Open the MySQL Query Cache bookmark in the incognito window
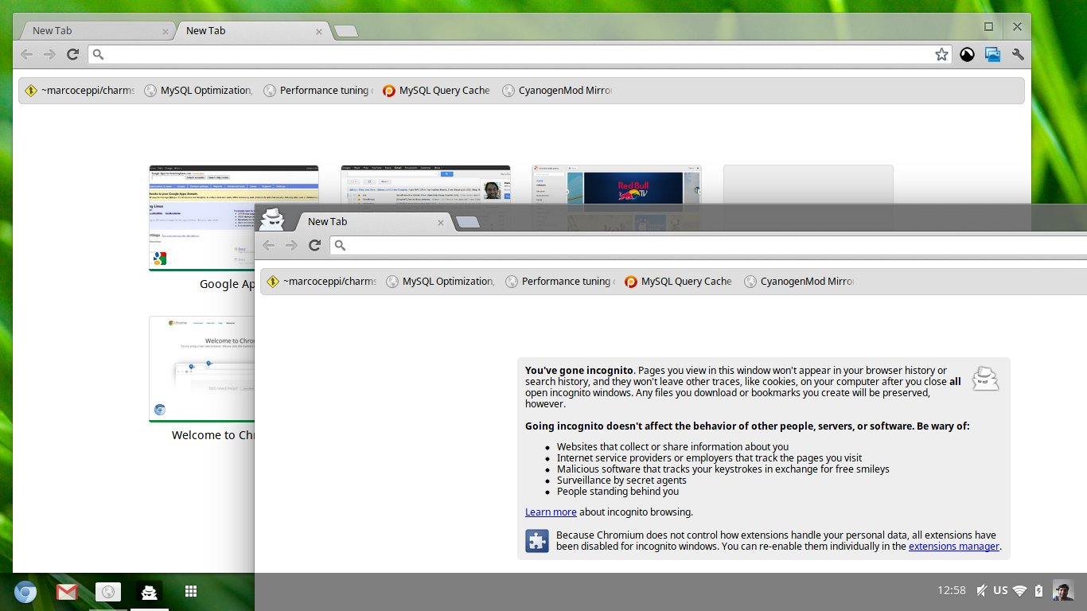Image resolution: width=1087 pixels, height=611 pixels. click(679, 282)
